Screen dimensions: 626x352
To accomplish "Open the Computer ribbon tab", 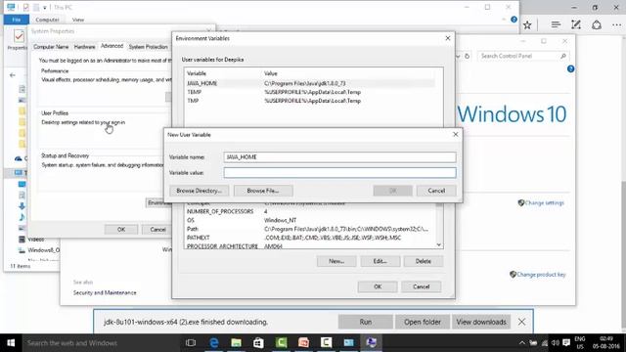I will point(47,20).
